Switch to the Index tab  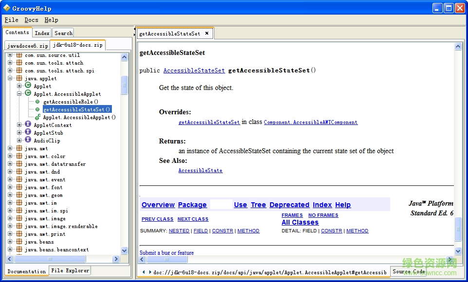tap(42, 33)
